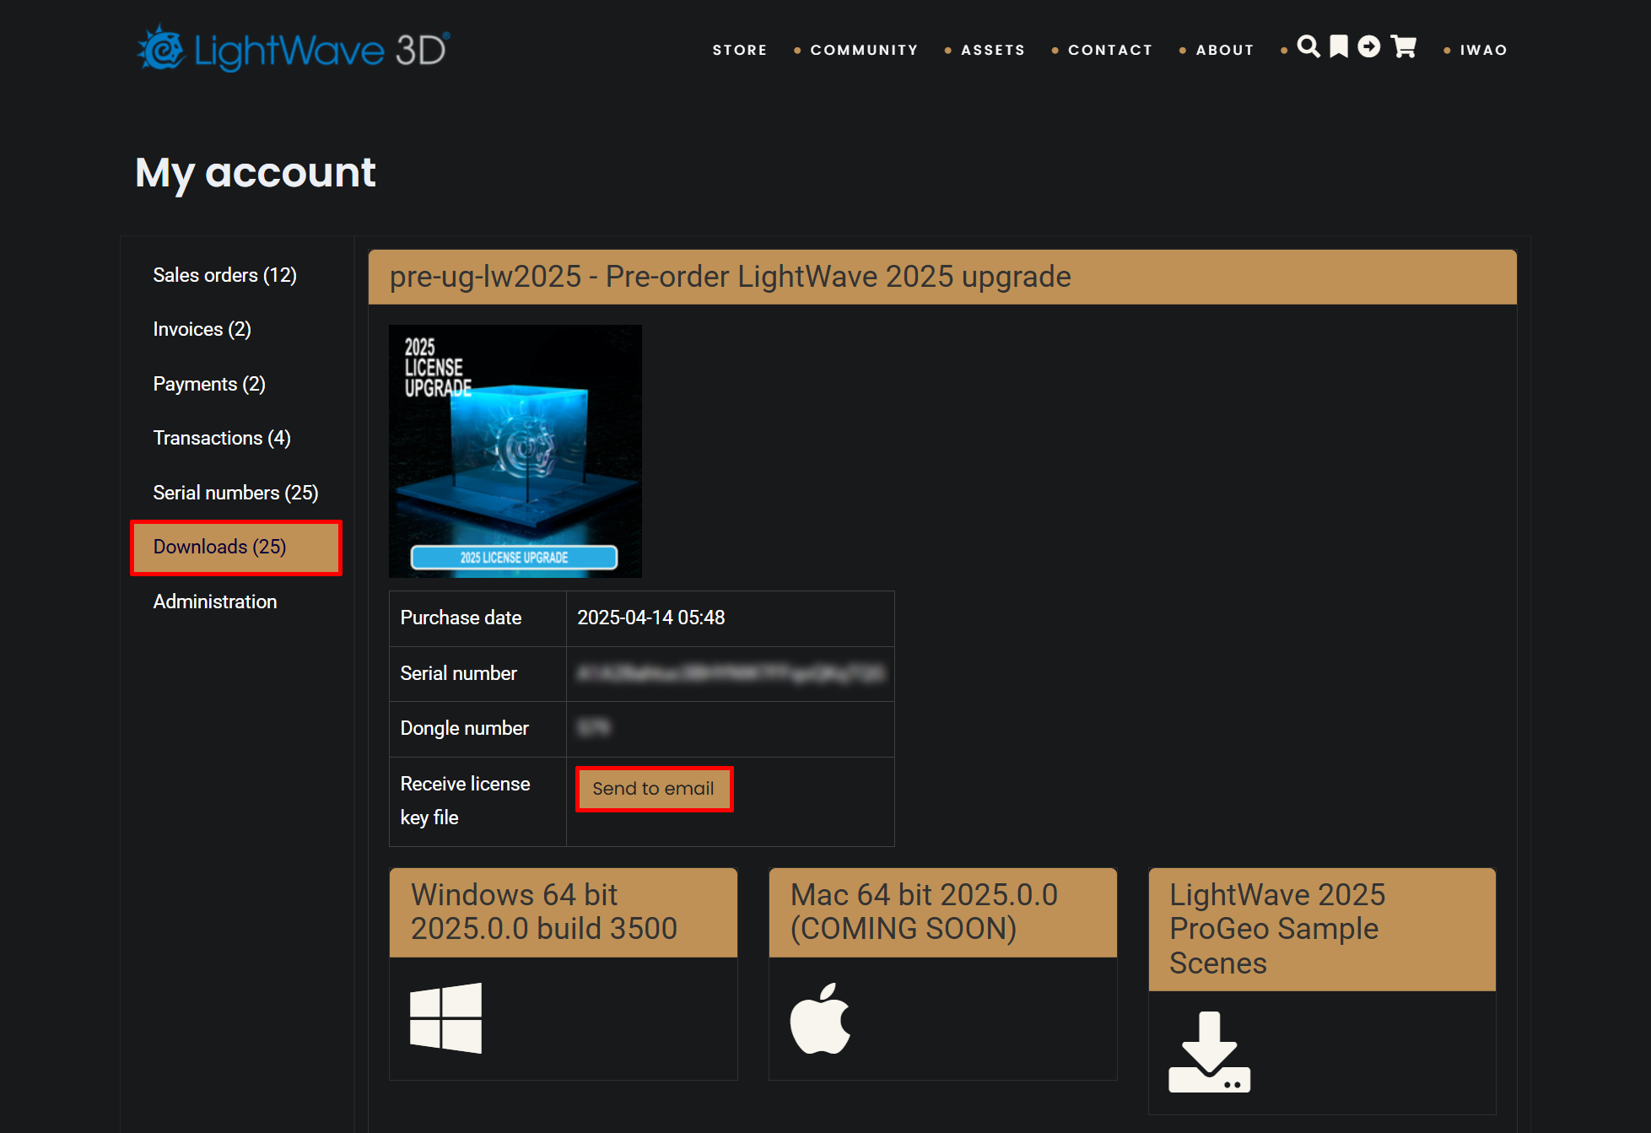Screen dimensions: 1651x1133
Task: Click the arrow circle login icon
Action: click(x=1369, y=46)
